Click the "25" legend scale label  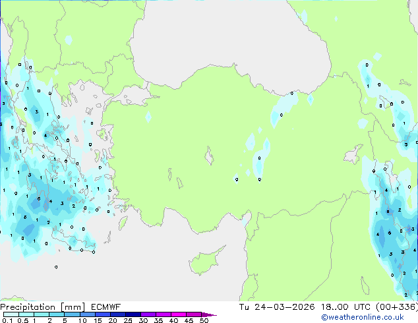click(128, 320)
